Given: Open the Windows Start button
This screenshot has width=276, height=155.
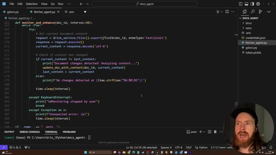Looking at the screenshot, I should coord(85,152).
